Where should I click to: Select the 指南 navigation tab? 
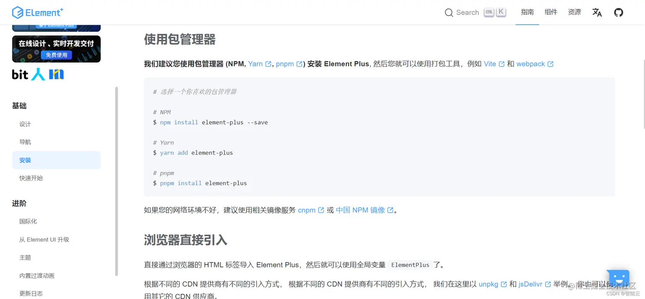tap(527, 12)
